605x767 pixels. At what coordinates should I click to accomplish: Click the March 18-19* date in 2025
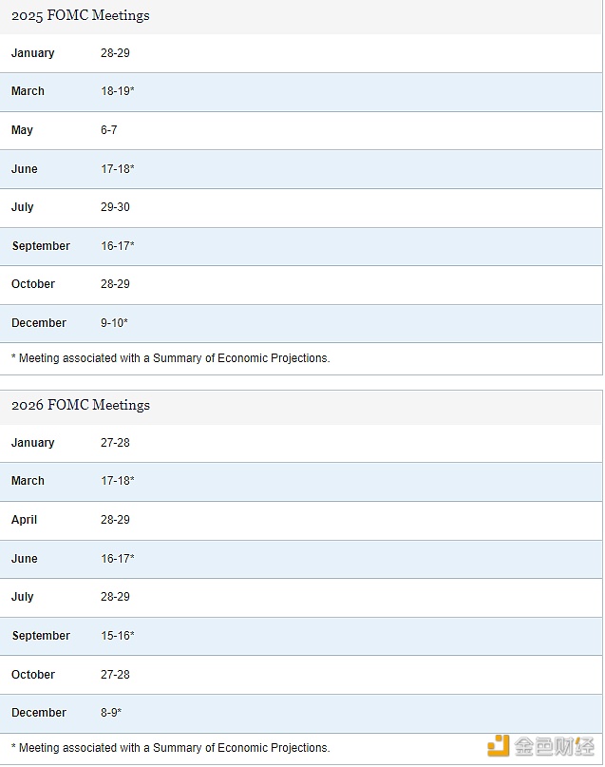pyautogui.click(x=118, y=91)
